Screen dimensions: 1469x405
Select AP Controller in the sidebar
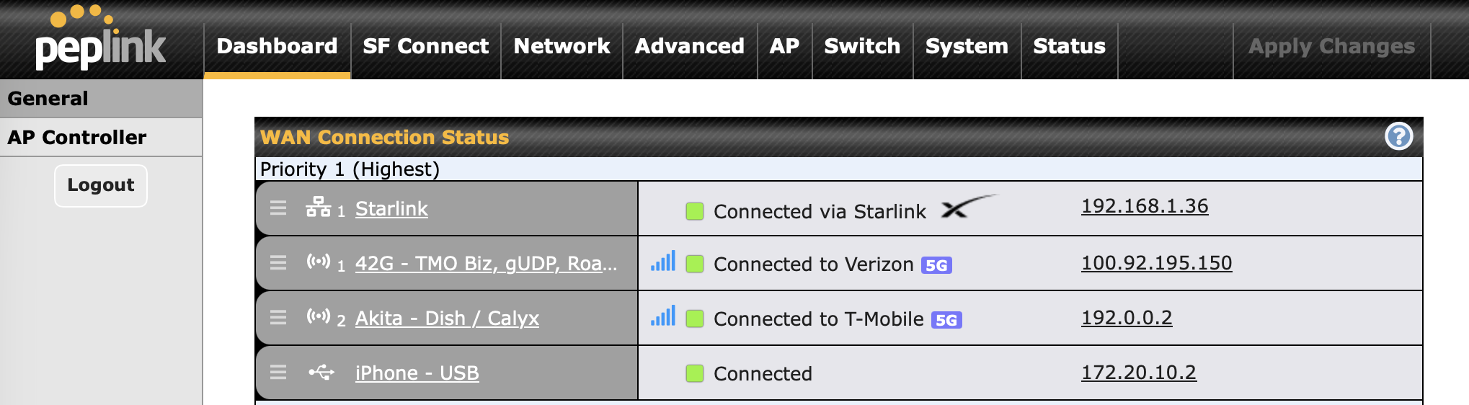tap(77, 138)
